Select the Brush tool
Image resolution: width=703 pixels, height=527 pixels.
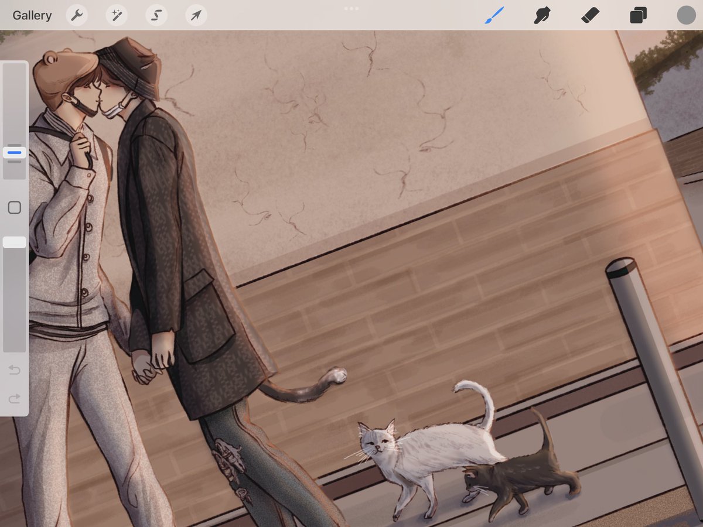(x=494, y=15)
